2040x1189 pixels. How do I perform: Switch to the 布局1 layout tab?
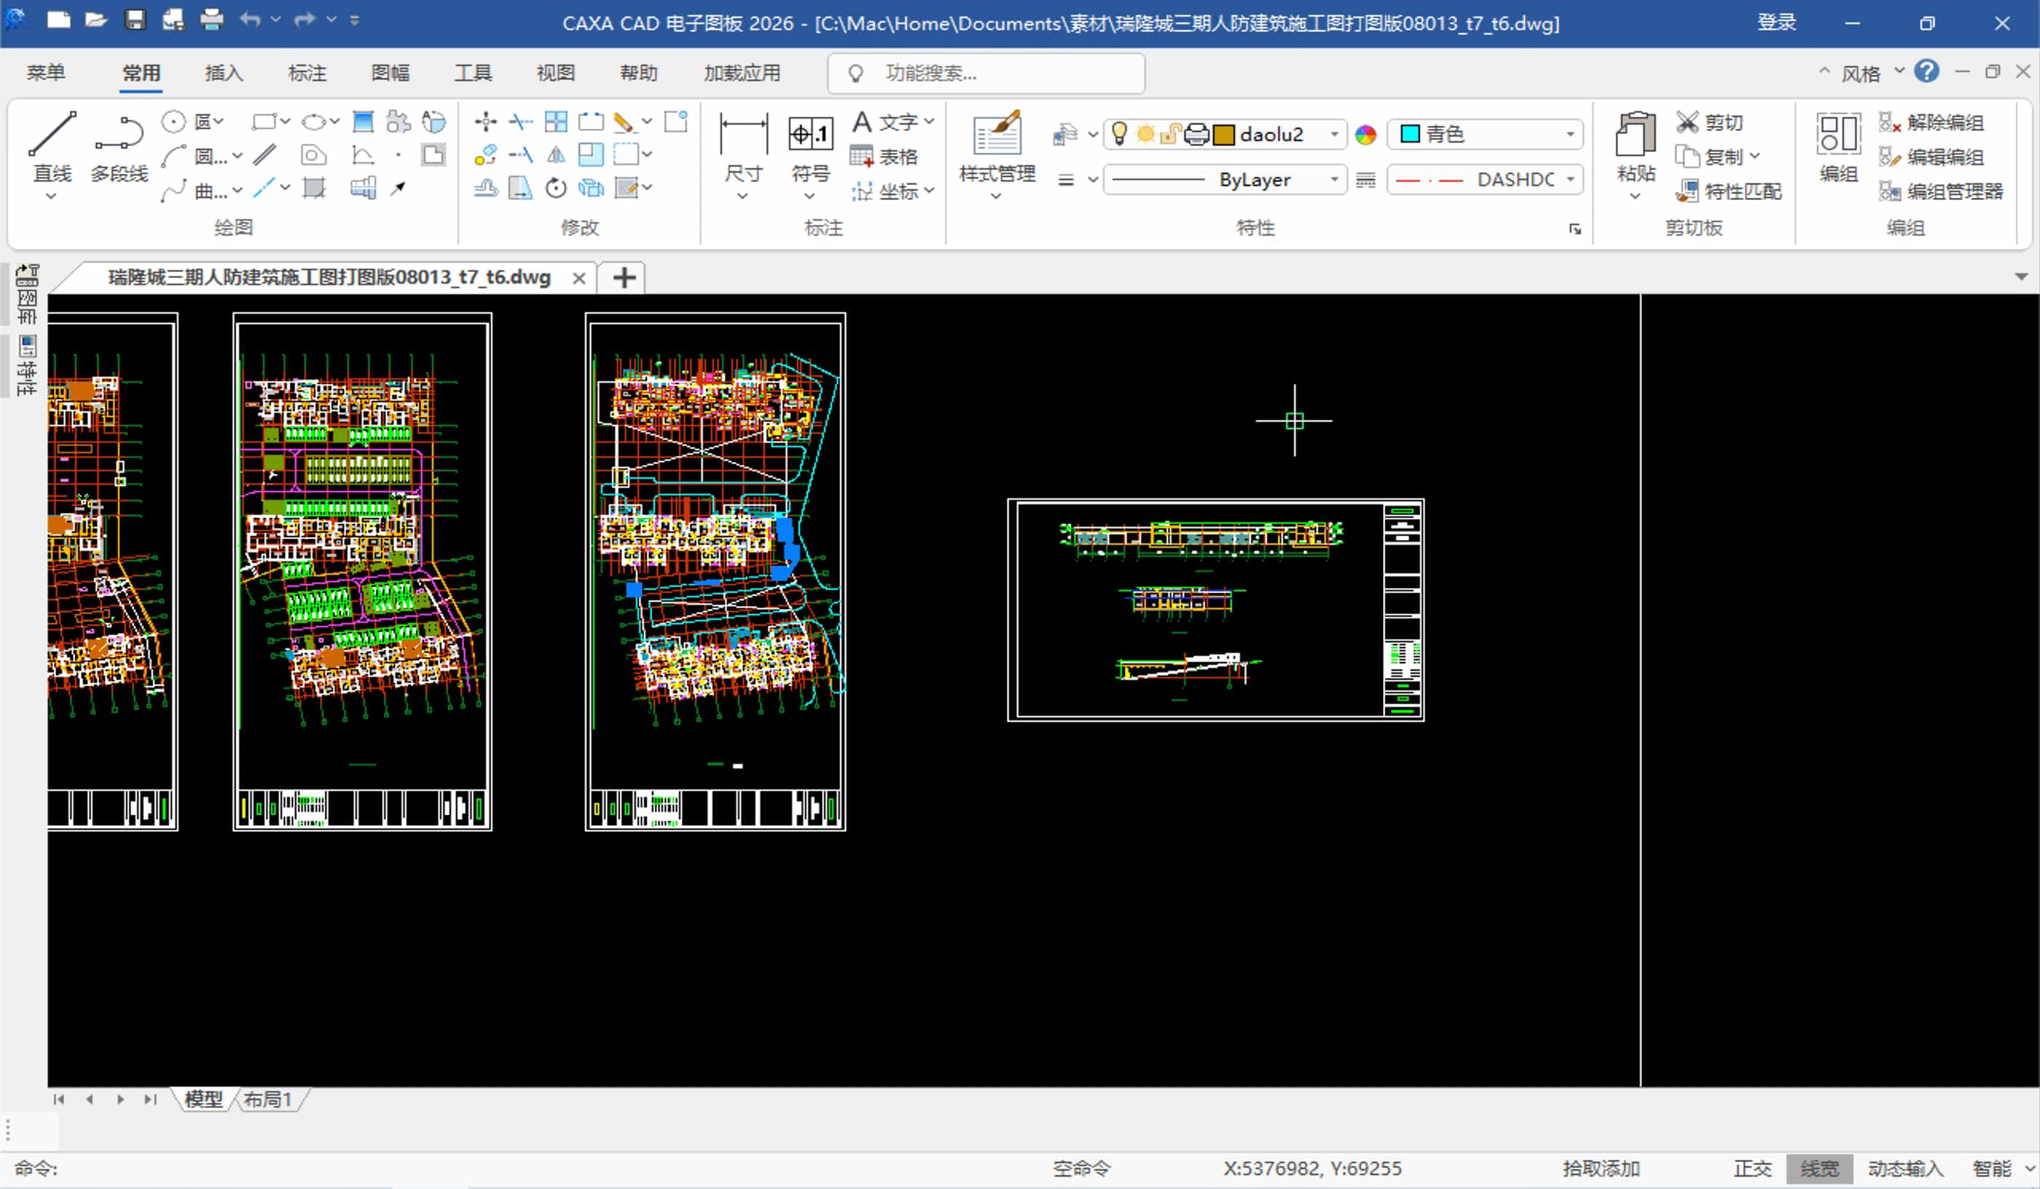point(267,1099)
